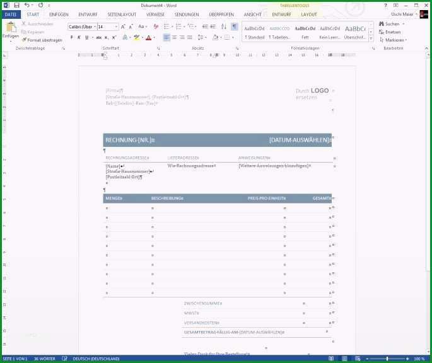Viewport: 432px width, 363px height.
Task: Click the text effects glowing A icon
Action: click(x=125, y=37)
